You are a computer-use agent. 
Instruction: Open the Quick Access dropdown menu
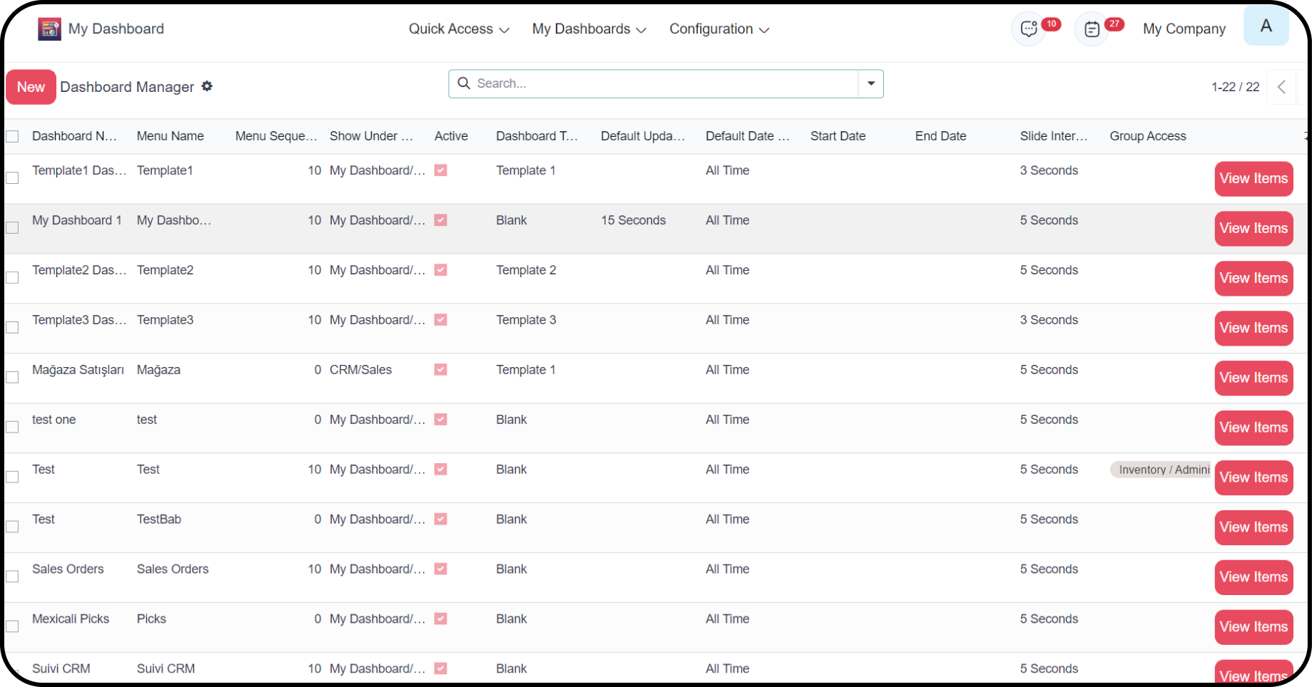pos(458,29)
